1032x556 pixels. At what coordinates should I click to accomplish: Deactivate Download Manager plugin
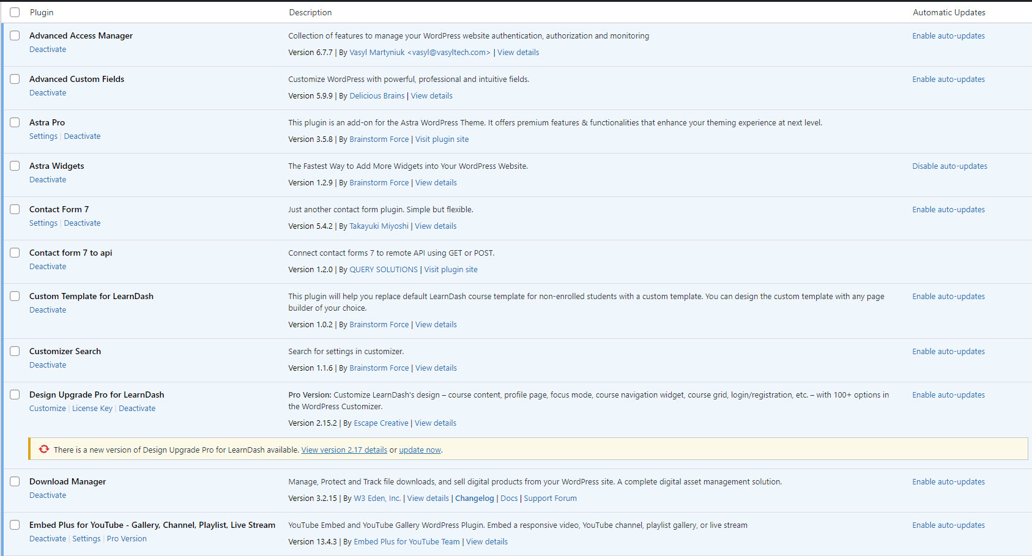pyautogui.click(x=48, y=495)
